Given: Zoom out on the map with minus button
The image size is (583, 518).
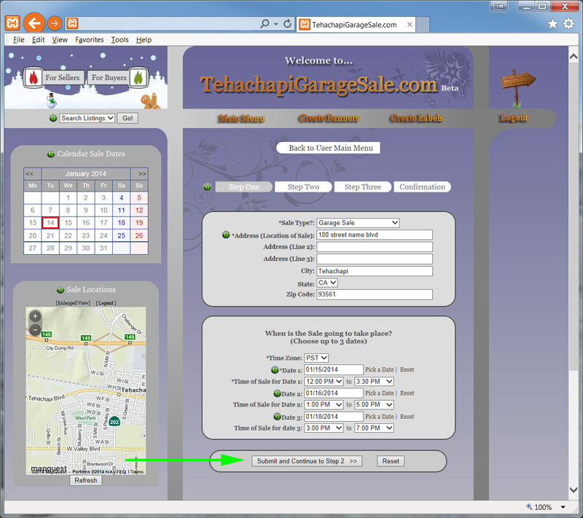Looking at the screenshot, I should pos(35,329).
